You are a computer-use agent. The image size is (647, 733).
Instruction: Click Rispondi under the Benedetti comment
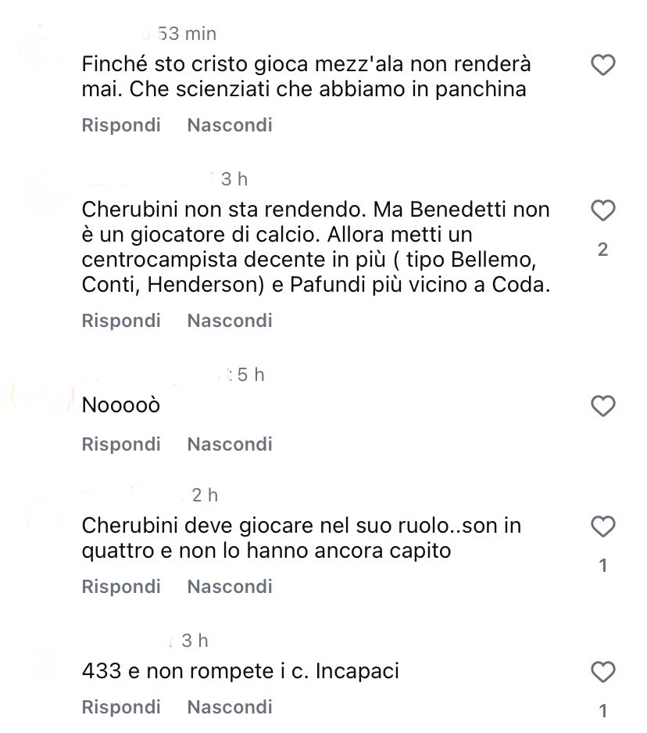point(121,321)
